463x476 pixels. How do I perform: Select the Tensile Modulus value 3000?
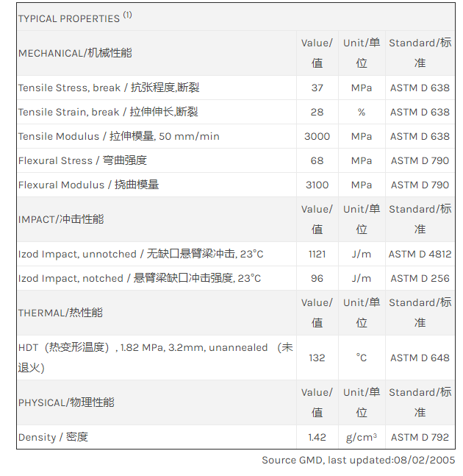click(x=317, y=136)
